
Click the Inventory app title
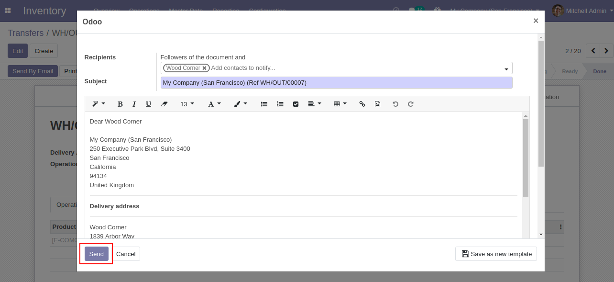tap(44, 11)
